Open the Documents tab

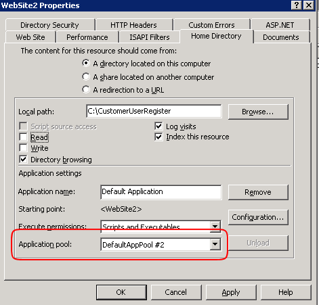[x=281, y=37]
